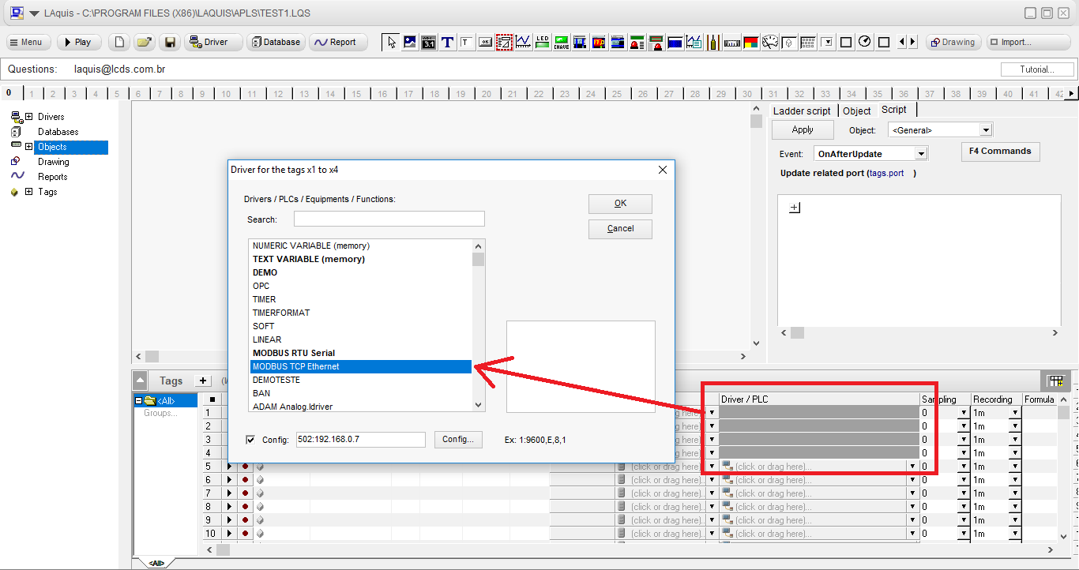Open the Database toolbar button
The image size is (1079, 570).
tap(276, 42)
